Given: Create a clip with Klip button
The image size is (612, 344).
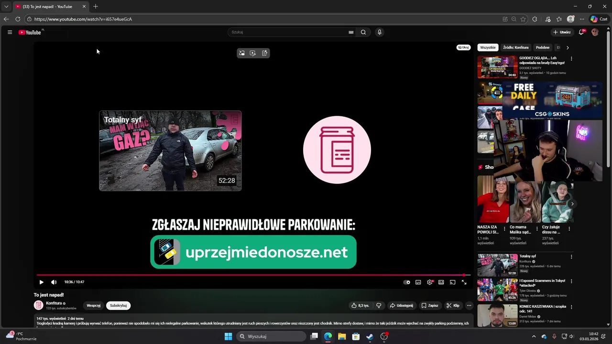Looking at the screenshot, I should (x=453, y=305).
